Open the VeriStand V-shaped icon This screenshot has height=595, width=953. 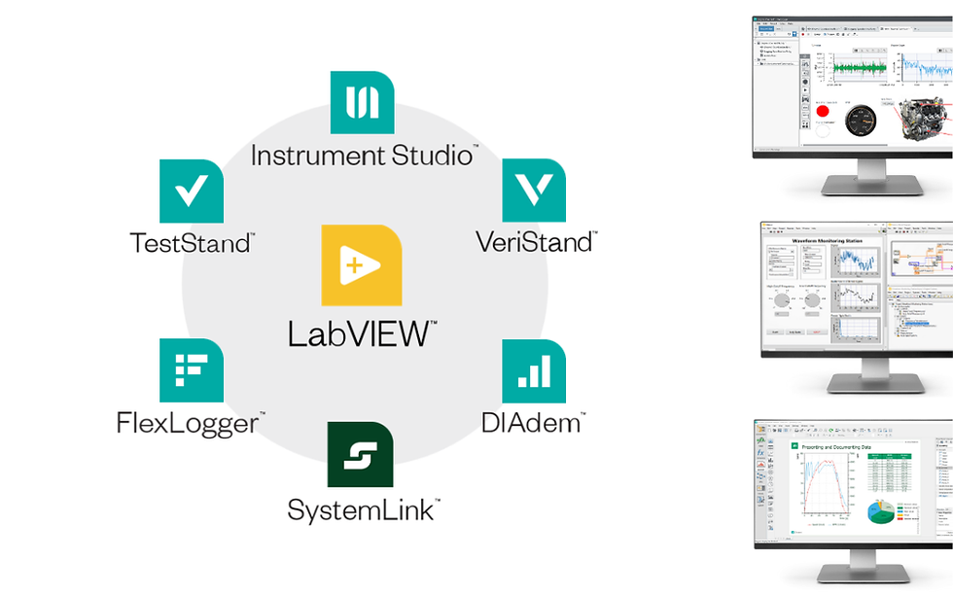534,191
